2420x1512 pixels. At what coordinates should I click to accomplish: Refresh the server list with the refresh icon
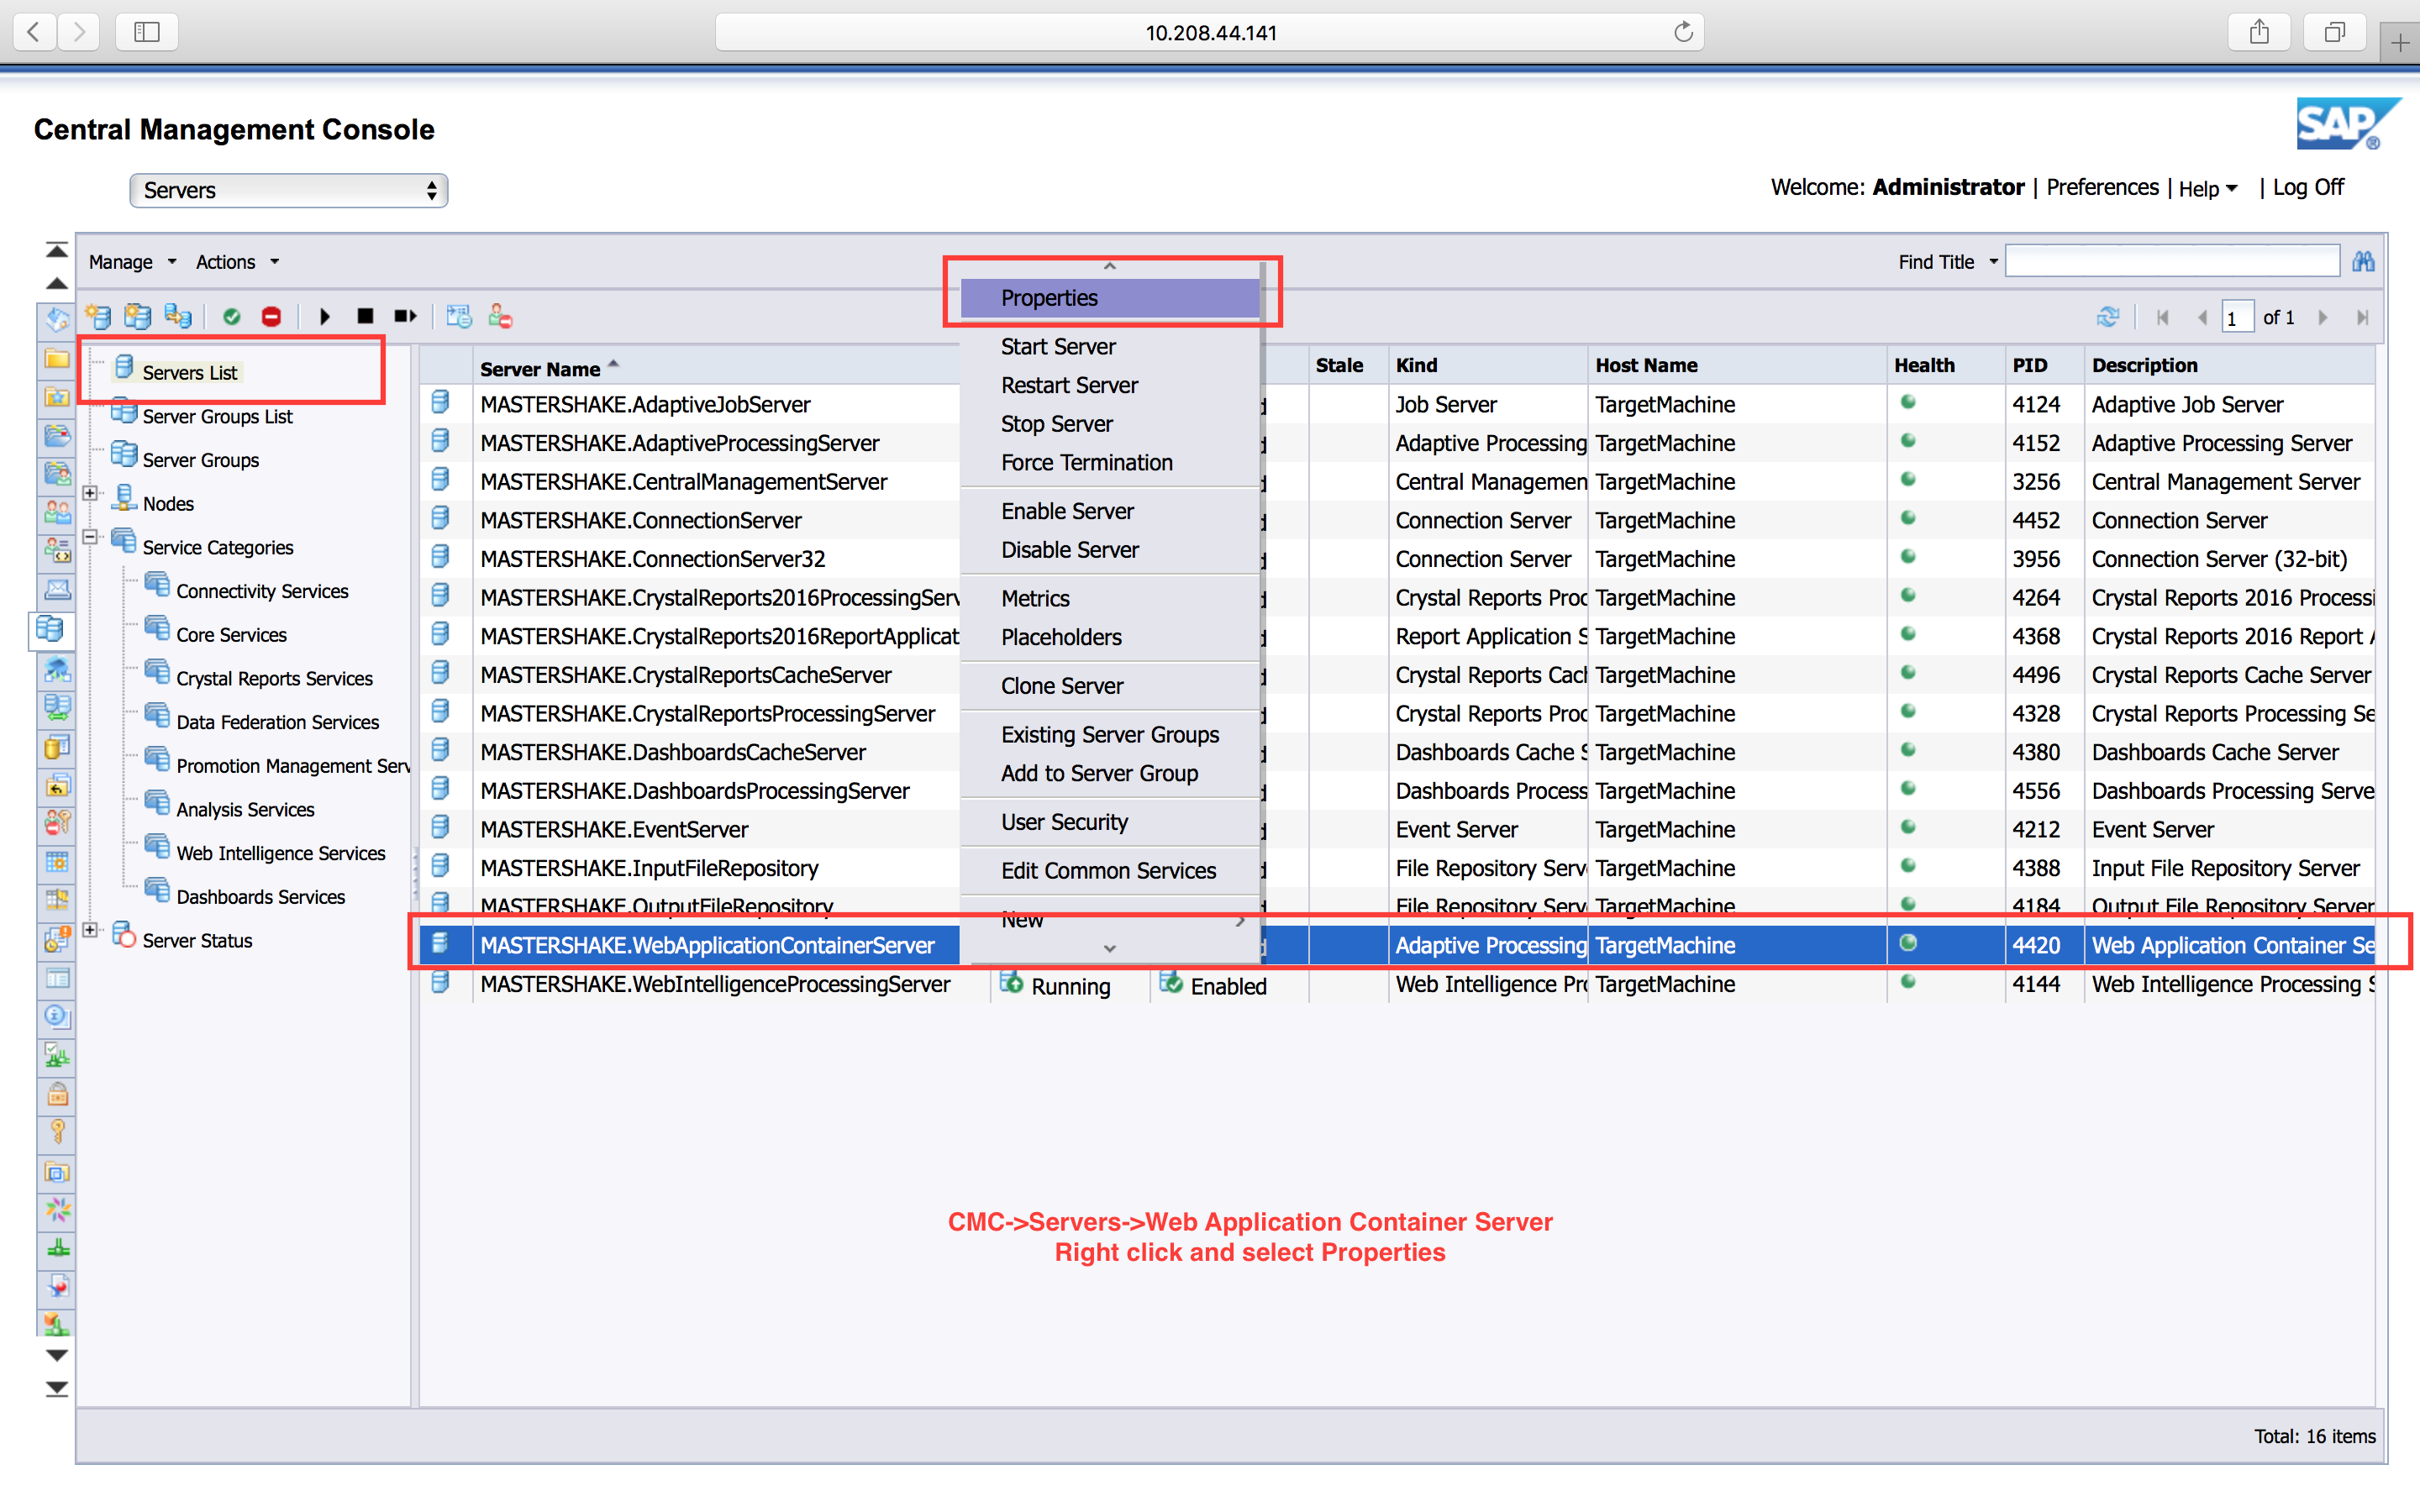coord(2107,317)
